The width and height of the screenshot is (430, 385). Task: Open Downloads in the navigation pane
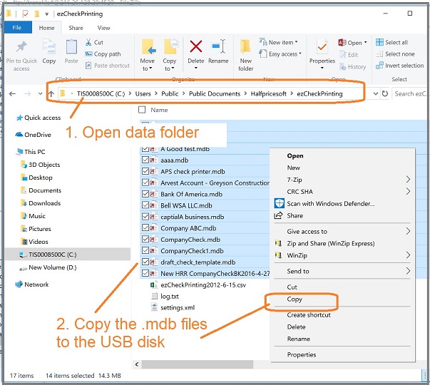point(44,203)
